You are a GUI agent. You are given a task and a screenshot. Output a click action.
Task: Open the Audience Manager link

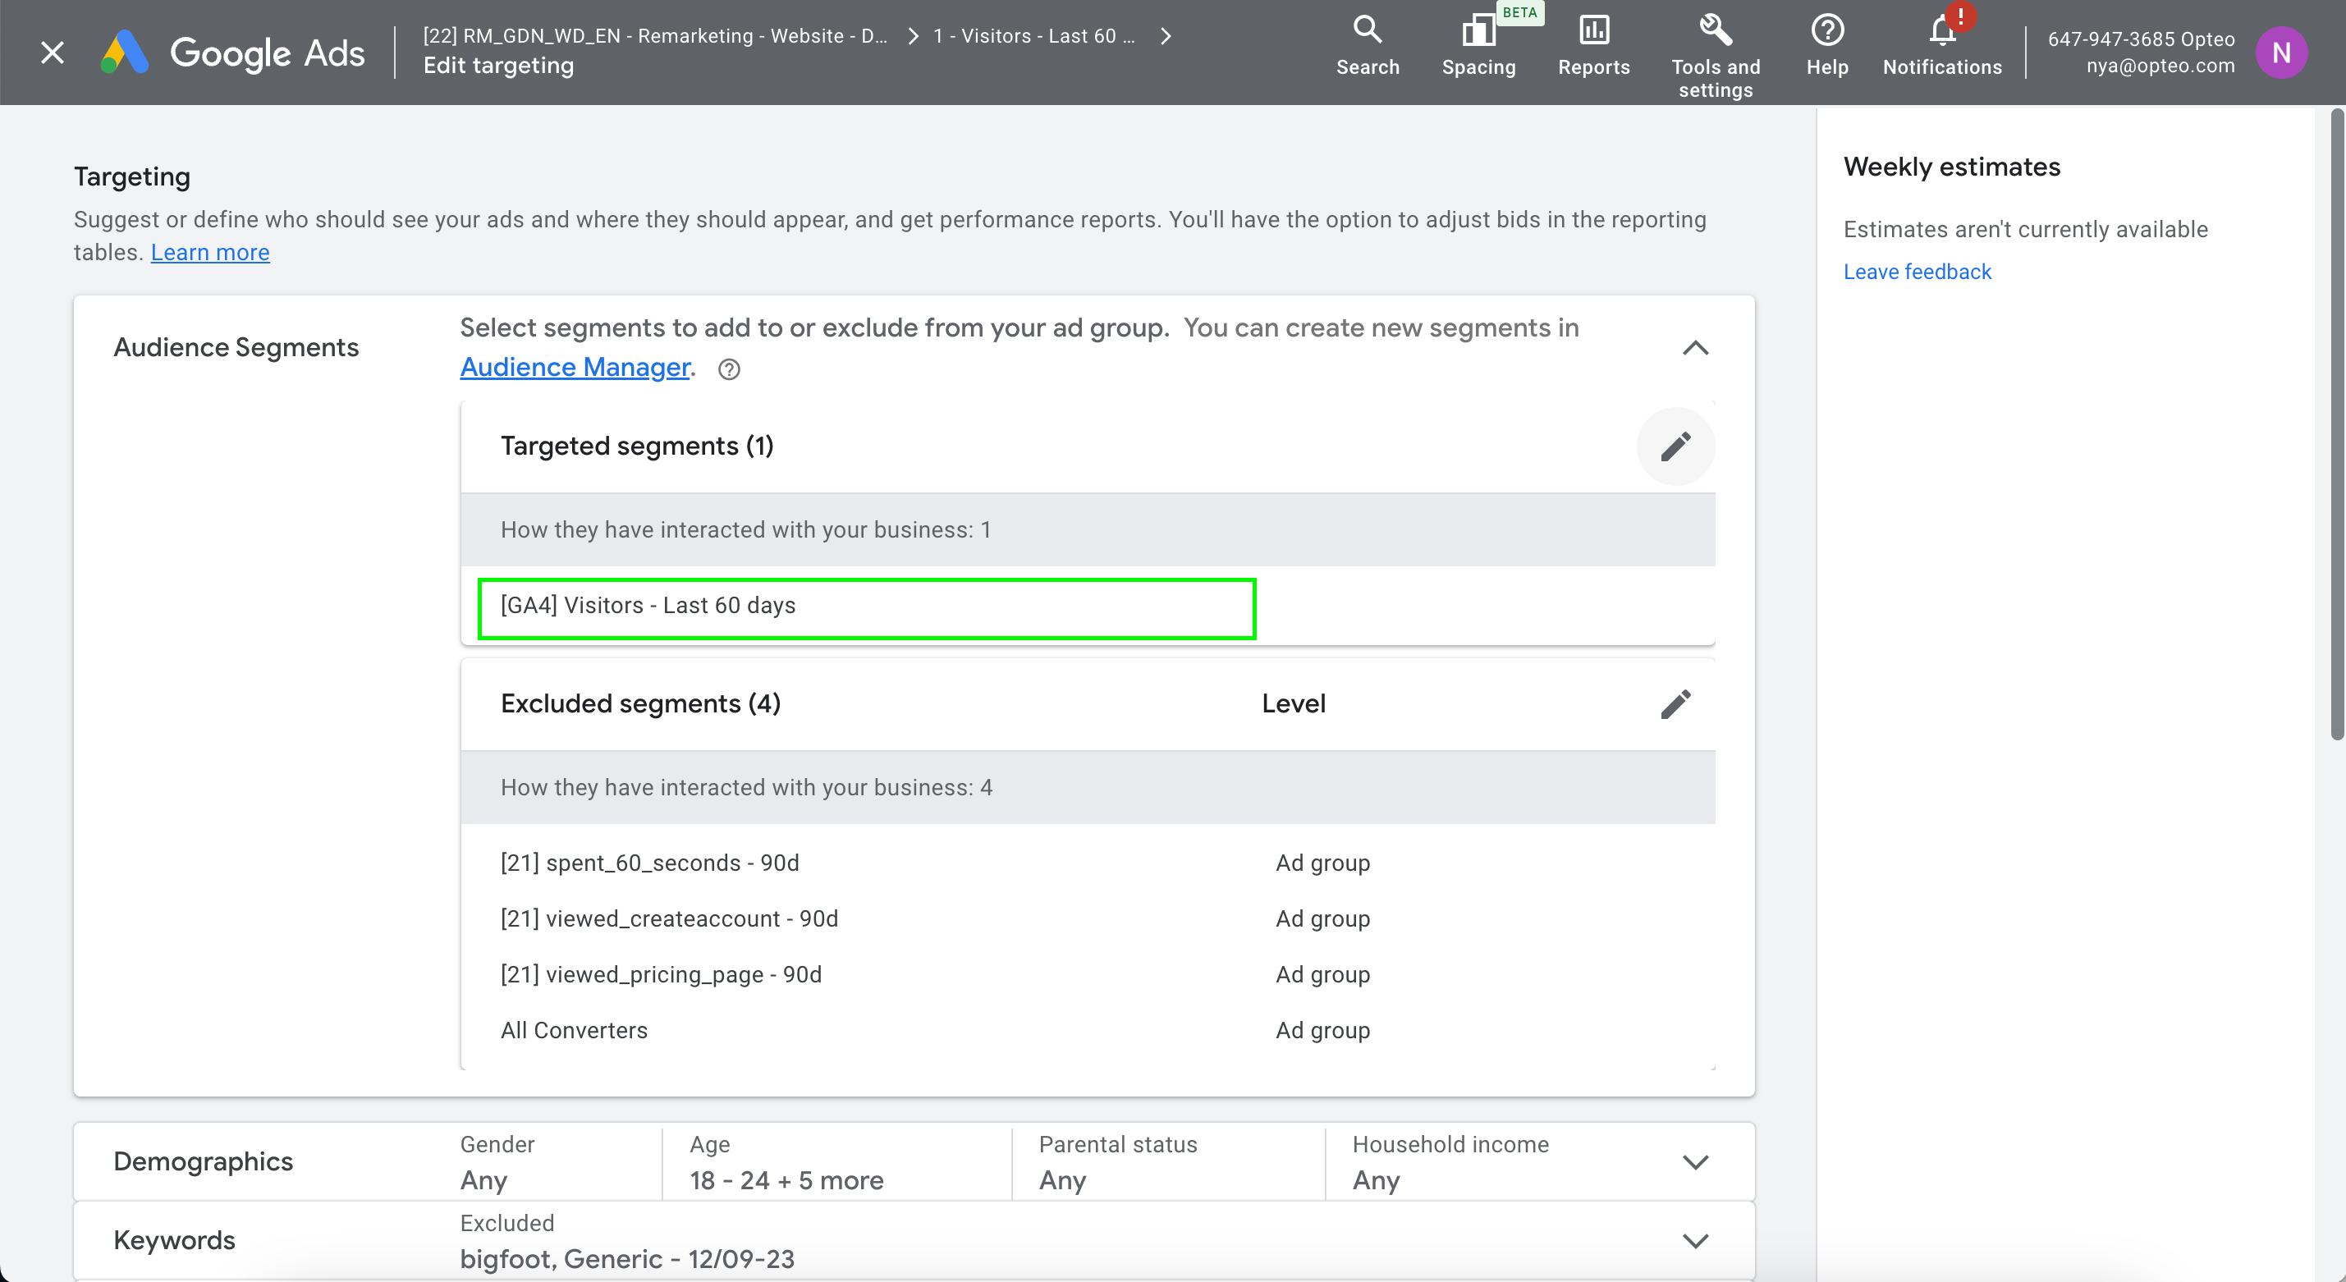coord(575,367)
